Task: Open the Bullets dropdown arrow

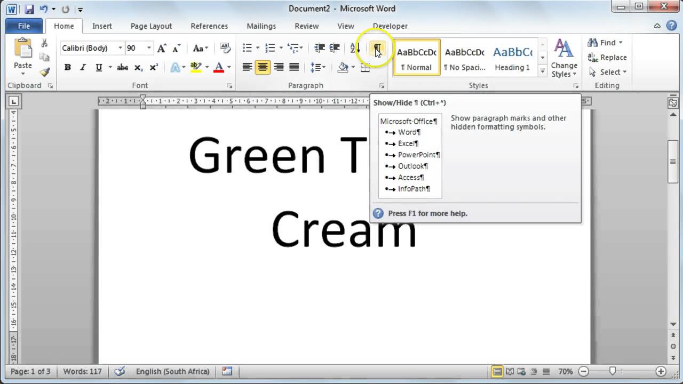Action: click(258, 48)
